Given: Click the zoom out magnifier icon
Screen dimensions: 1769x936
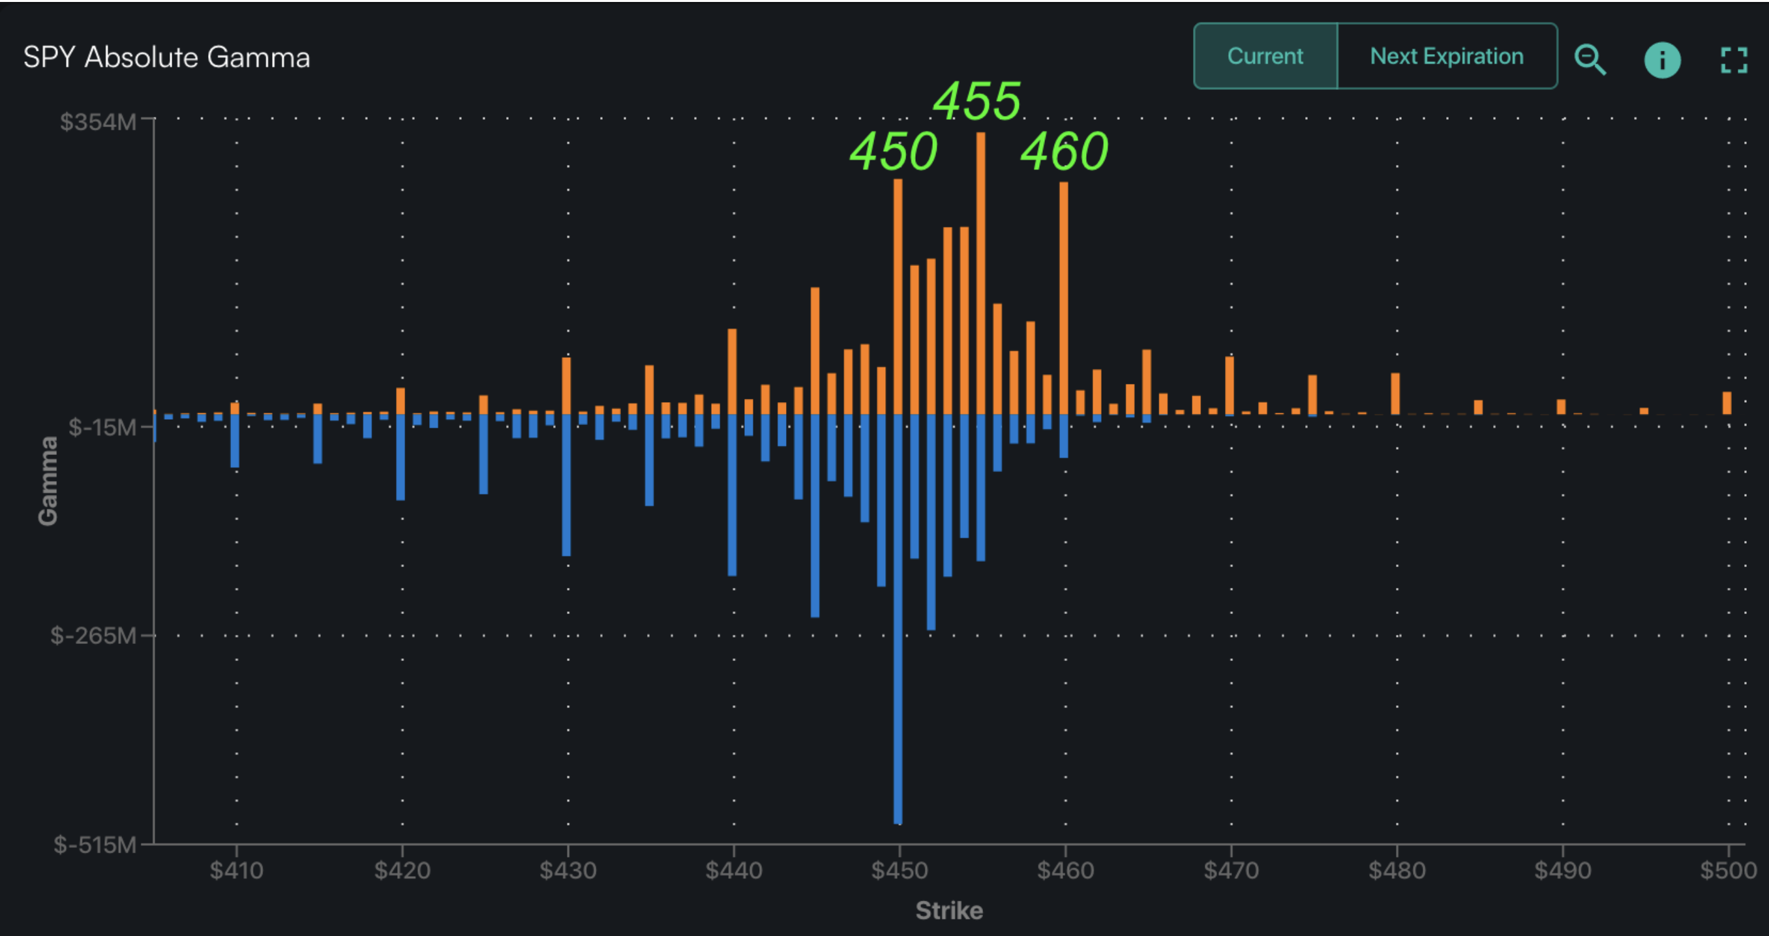Looking at the screenshot, I should pyautogui.click(x=1590, y=59).
